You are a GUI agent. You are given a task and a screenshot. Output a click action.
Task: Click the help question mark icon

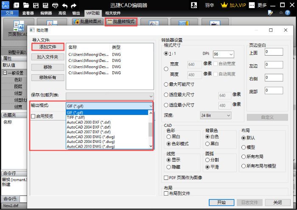(288, 13)
